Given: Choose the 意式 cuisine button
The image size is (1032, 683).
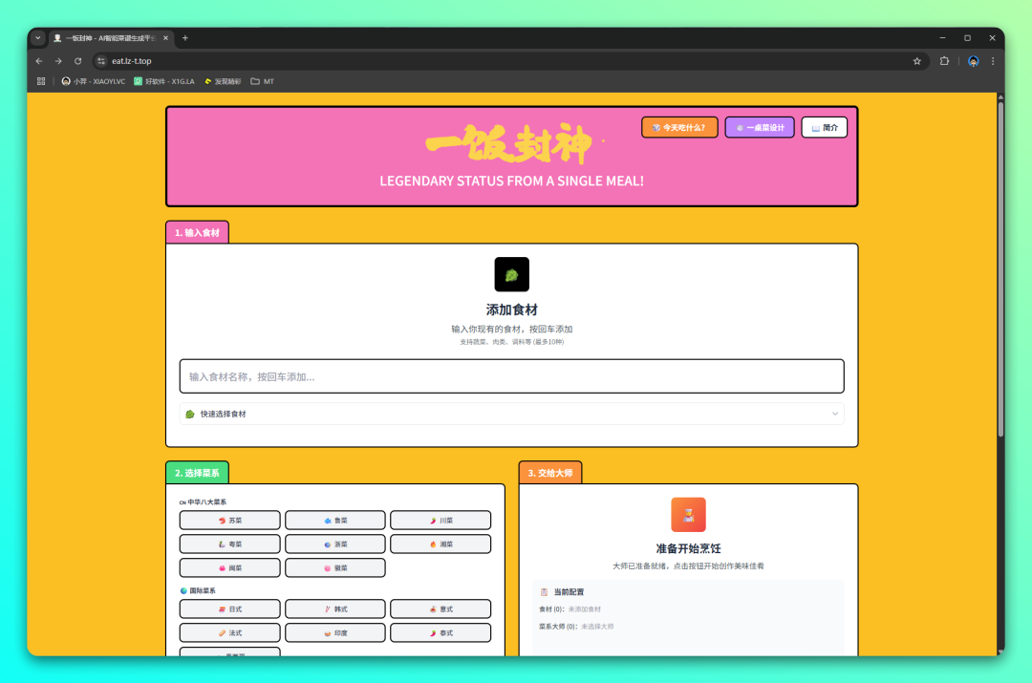Looking at the screenshot, I should pyautogui.click(x=441, y=609).
